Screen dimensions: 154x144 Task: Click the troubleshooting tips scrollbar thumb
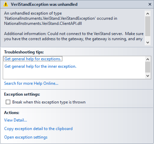point(148,67)
